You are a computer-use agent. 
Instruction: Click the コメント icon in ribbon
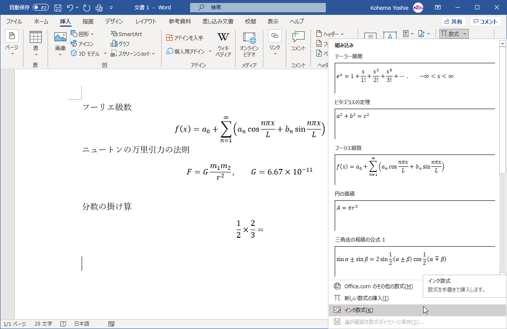point(298,38)
